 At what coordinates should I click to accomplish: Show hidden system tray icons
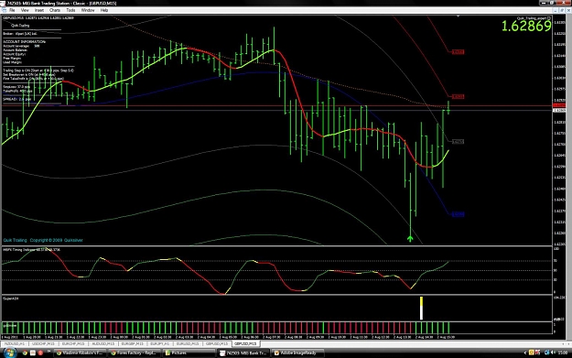[525, 353]
